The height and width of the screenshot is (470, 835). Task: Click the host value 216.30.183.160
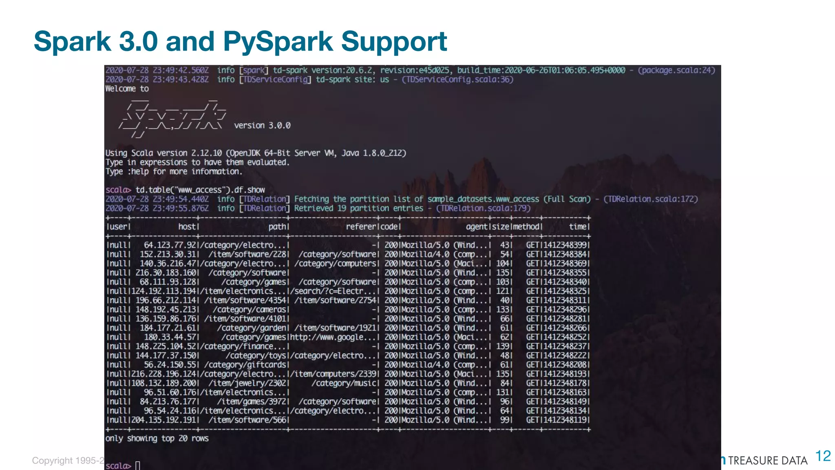click(x=166, y=273)
